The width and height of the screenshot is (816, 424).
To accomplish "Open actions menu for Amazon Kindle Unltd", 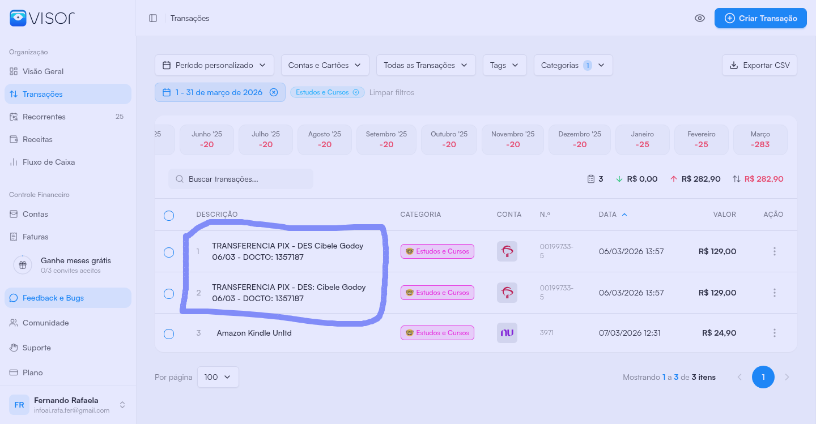I will point(774,333).
